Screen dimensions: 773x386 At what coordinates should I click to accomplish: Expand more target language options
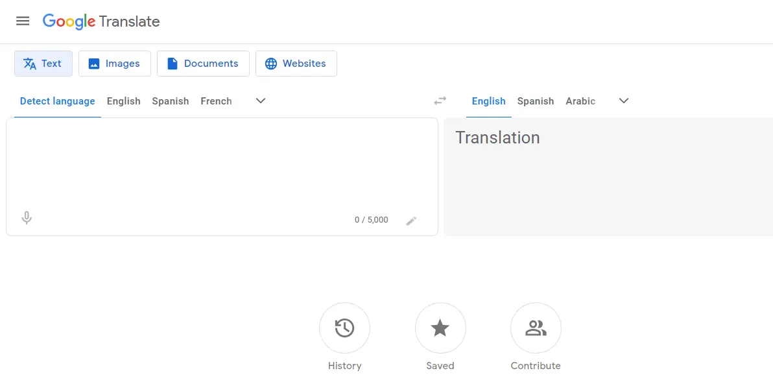(x=623, y=101)
